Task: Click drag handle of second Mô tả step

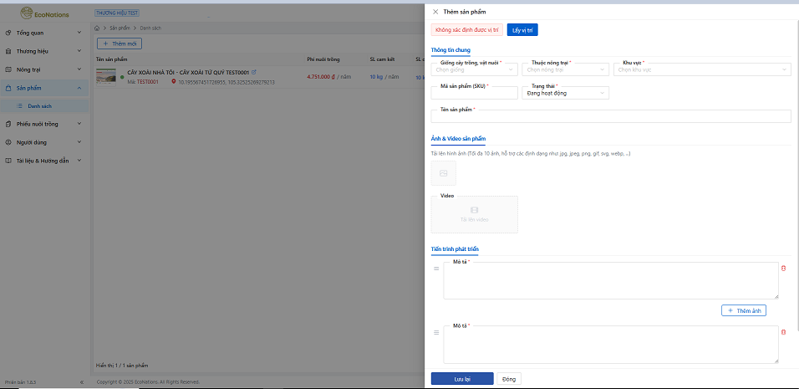Action: 436,332
